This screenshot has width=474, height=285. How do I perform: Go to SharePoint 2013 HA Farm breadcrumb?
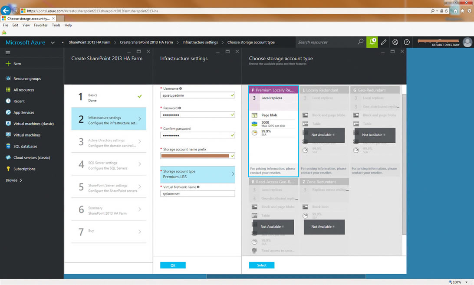(x=89, y=43)
